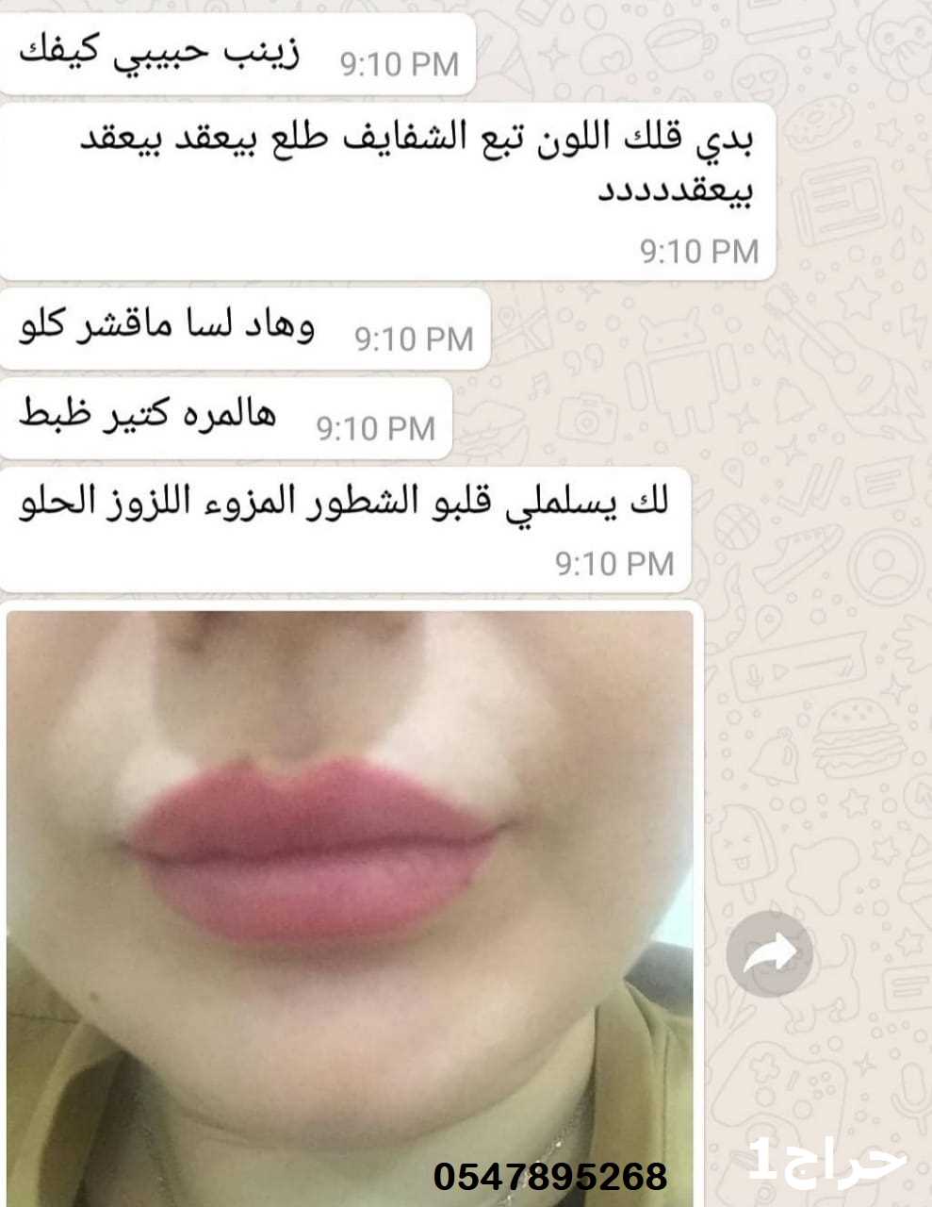This screenshot has height=1207, width=932.
Task: Tap the word بيعقدددد in second message
Action: click(x=676, y=190)
